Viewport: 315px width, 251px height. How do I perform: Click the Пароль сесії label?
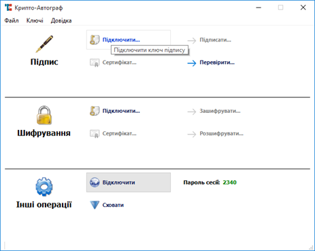[201, 182]
